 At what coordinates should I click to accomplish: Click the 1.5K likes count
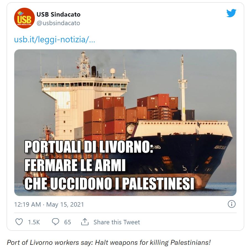point(34,222)
